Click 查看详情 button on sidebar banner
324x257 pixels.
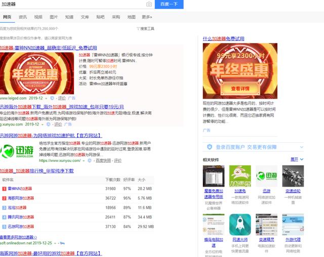click(x=240, y=89)
